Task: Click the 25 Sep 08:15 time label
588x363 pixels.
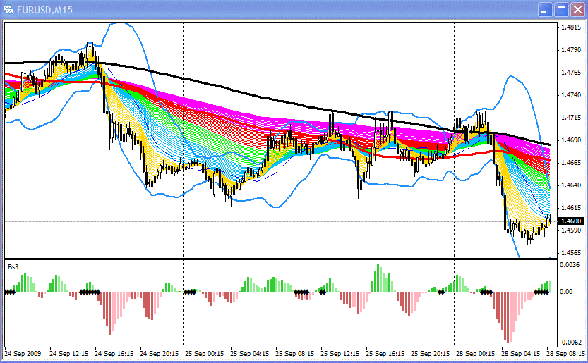Action: pyautogui.click(x=295, y=353)
